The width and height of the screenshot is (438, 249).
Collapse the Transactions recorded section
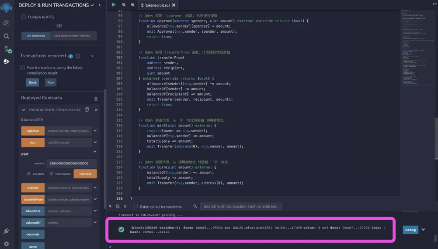click(x=92, y=56)
